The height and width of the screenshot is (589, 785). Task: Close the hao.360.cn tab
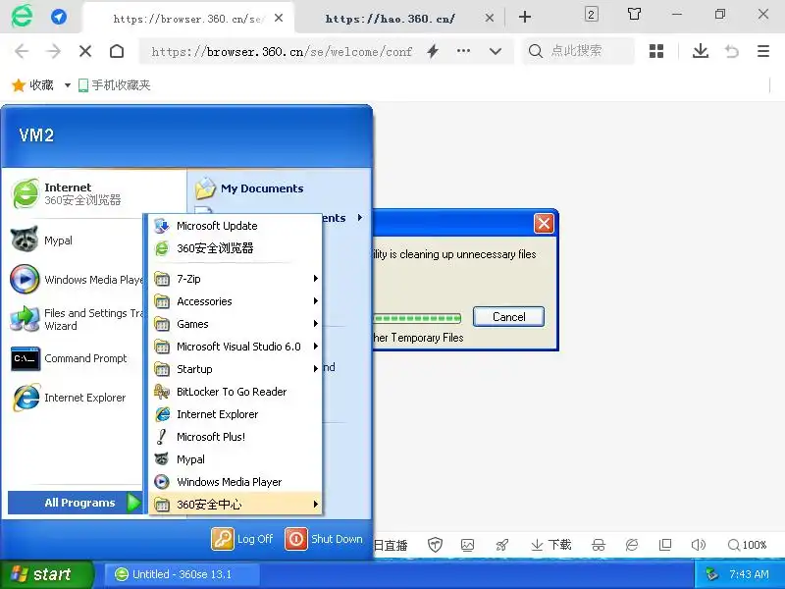click(489, 18)
